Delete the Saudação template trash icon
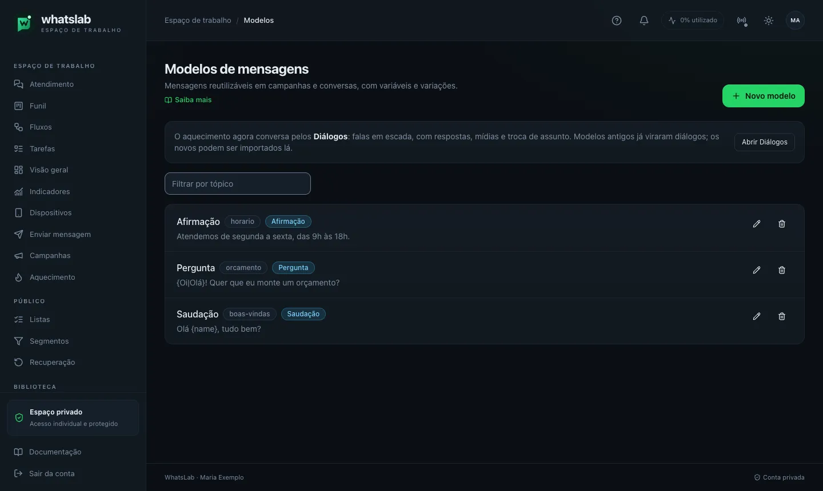The image size is (823, 491). [782, 316]
